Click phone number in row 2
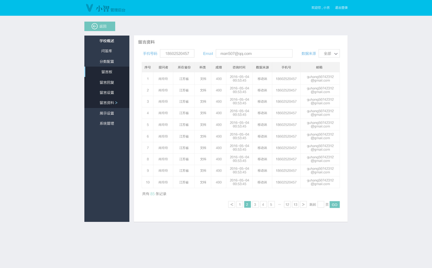Screen dimensions: 432x268 click(x=286, y=90)
